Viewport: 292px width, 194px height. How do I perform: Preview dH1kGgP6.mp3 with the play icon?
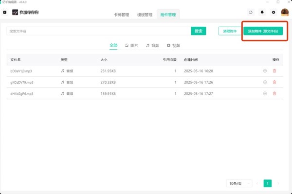[x=265, y=93]
